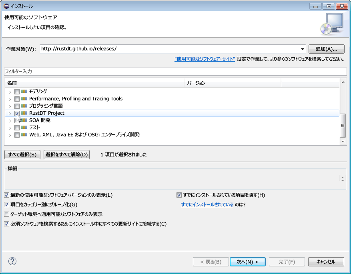Viewport: 351px width, 274px height.
Task: Select the RustDT Project row text
Action: point(47,113)
